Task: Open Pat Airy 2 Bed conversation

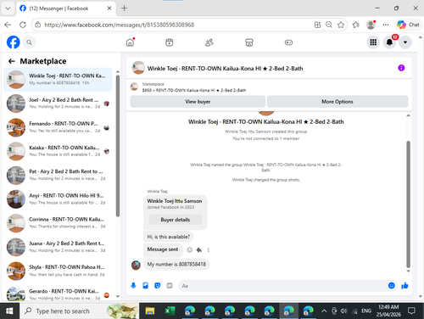Action: tap(58, 175)
